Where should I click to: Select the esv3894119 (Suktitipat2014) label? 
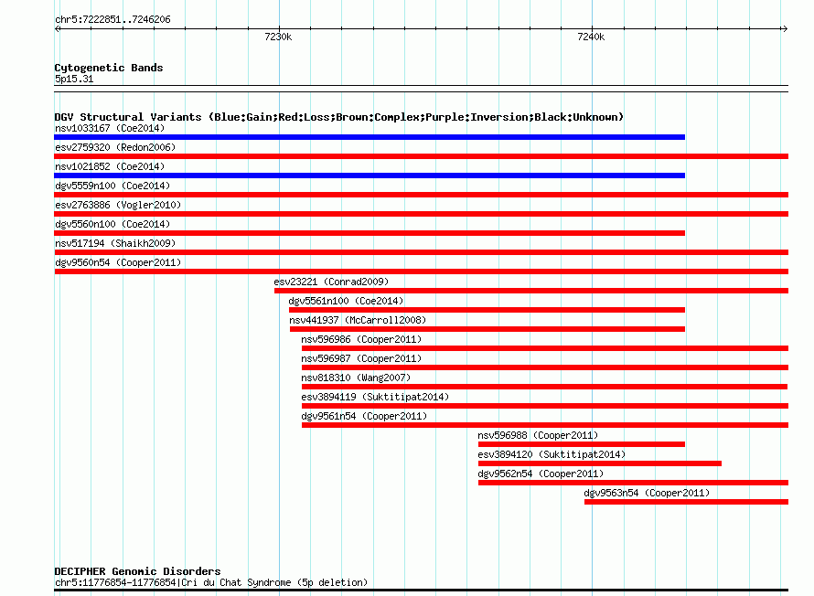pos(375,397)
